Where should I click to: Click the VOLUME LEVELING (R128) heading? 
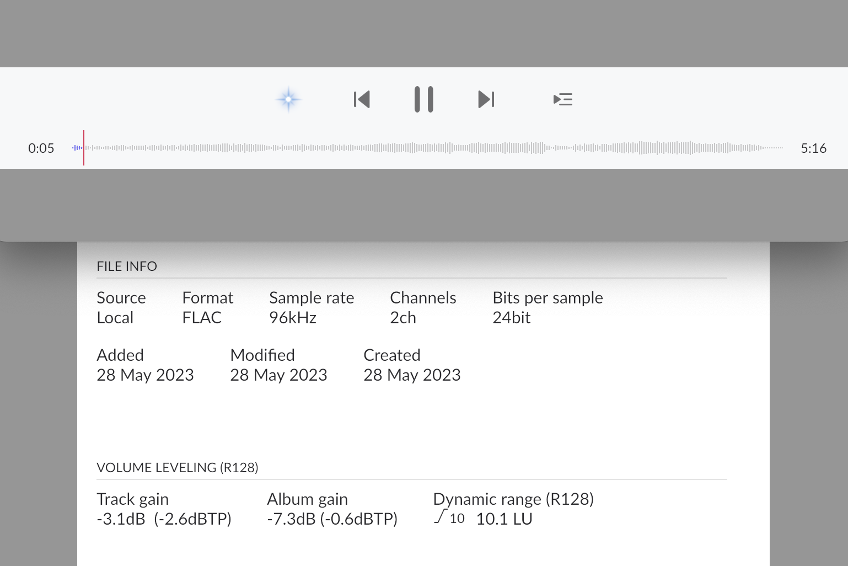click(x=178, y=468)
